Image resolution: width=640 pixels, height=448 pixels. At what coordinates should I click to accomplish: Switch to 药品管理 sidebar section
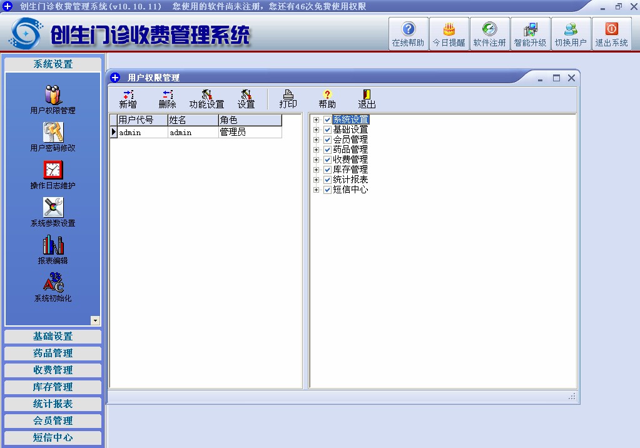point(53,354)
